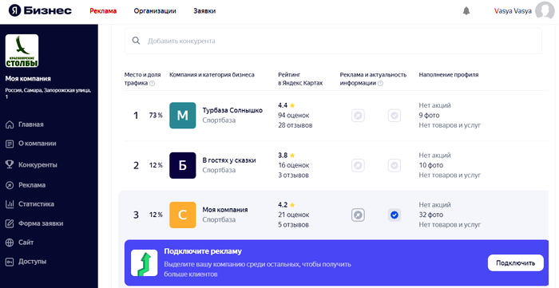559x288 pixels.
Task: Click help icon near Место и доля трафика
Action: [153, 84]
